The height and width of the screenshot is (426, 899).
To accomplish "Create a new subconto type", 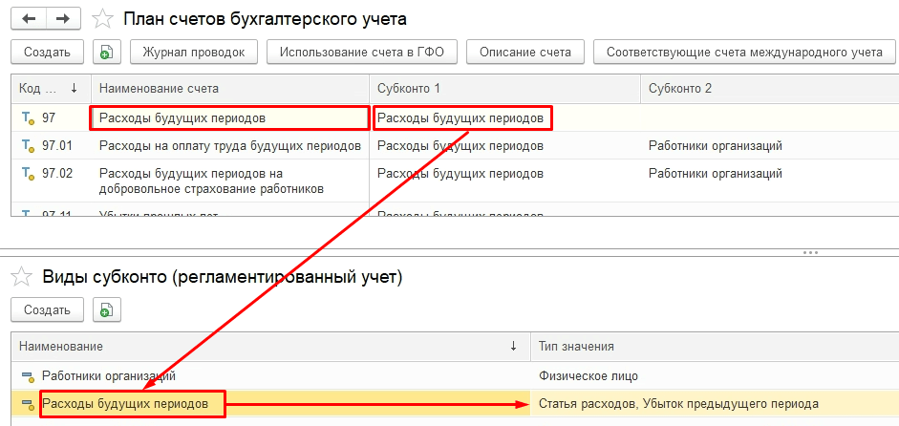I will tap(47, 310).
